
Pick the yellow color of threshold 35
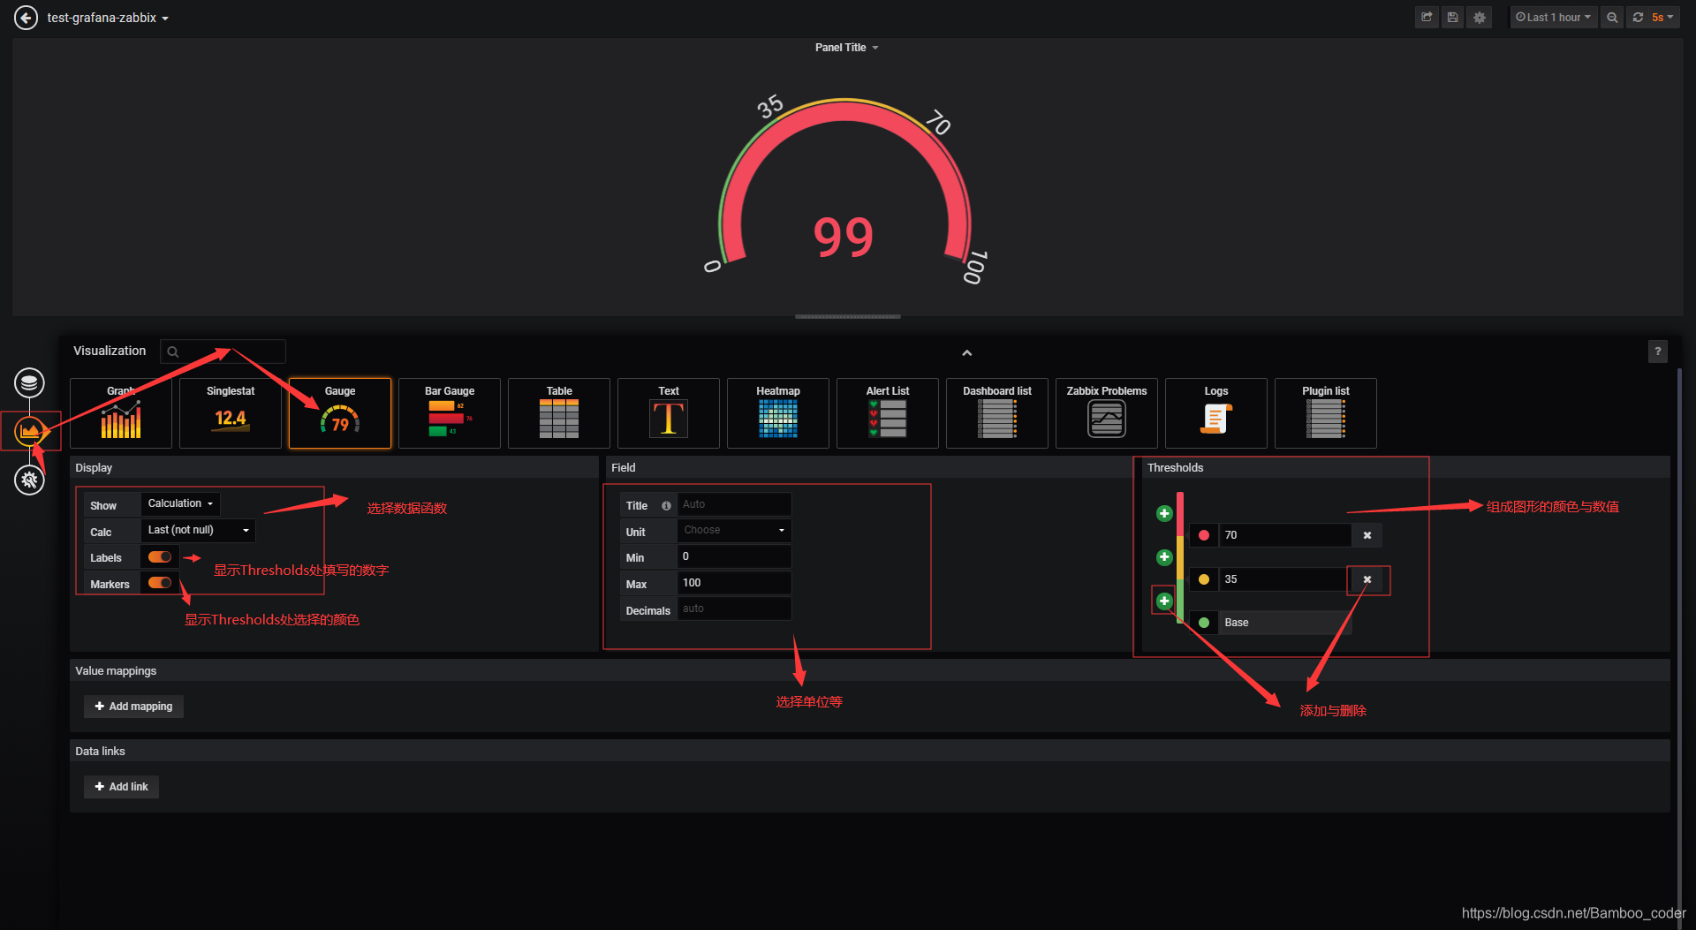pos(1204,579)
